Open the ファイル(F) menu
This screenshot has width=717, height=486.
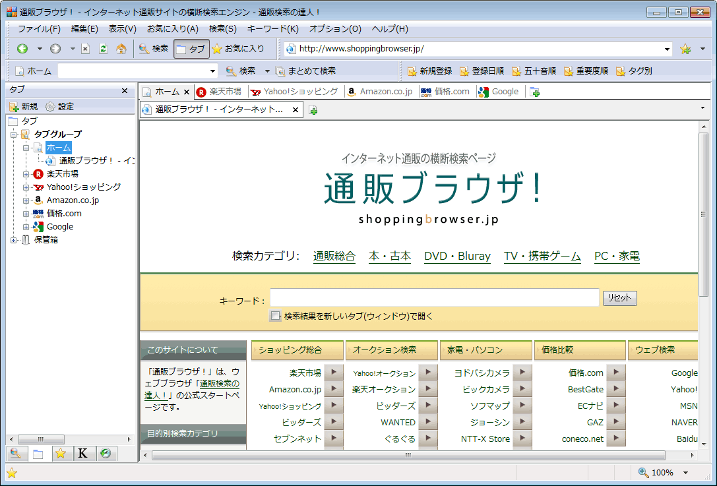click(x=40, y=29)
